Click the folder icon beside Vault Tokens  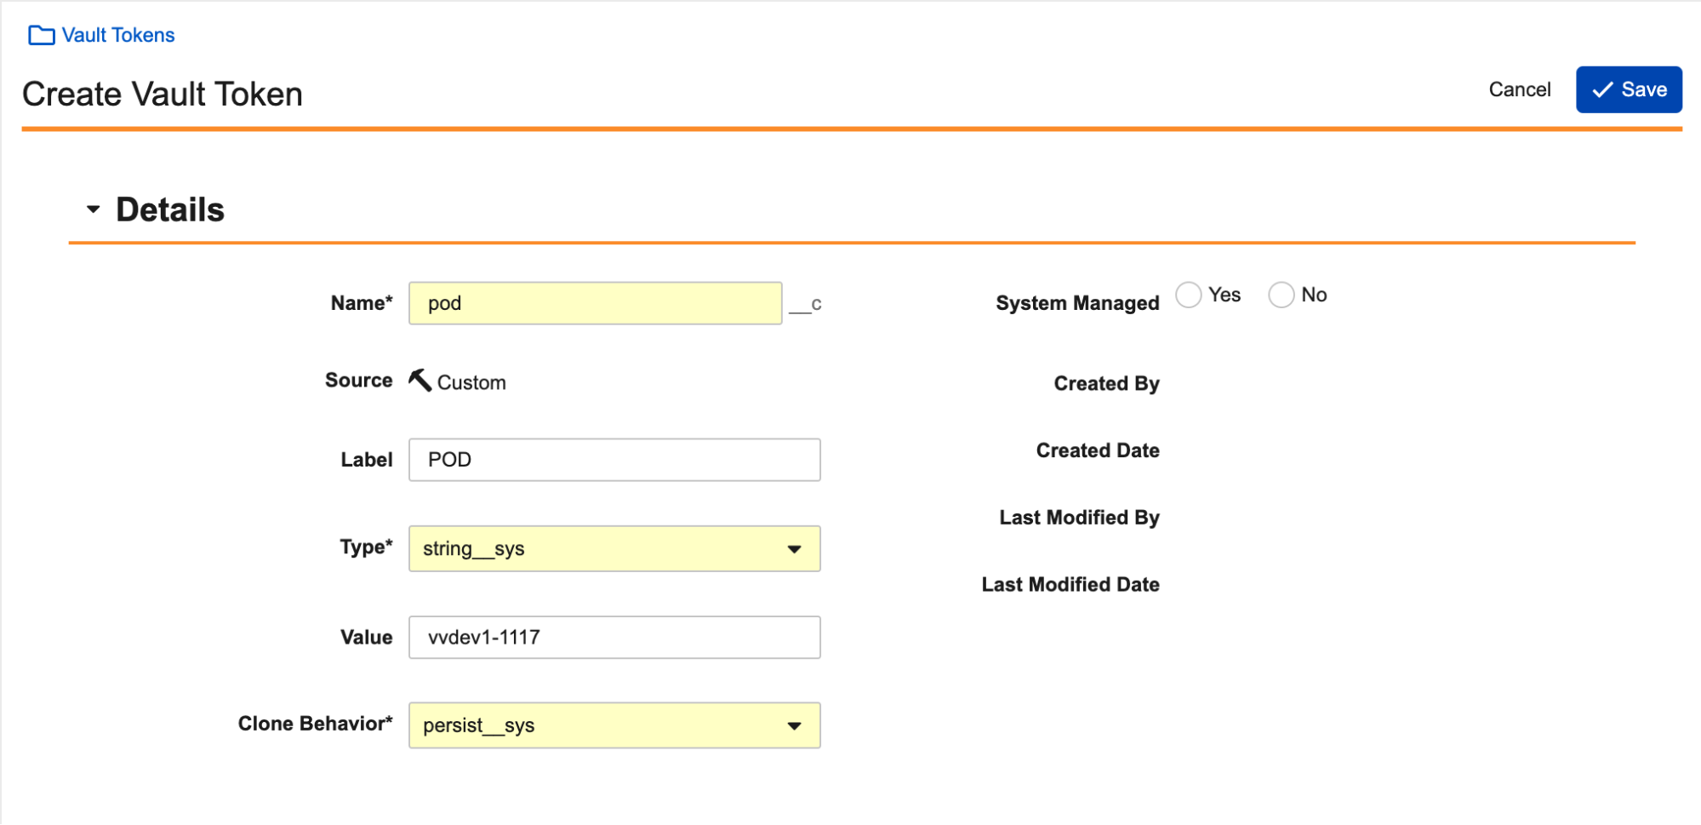point(41,35)
